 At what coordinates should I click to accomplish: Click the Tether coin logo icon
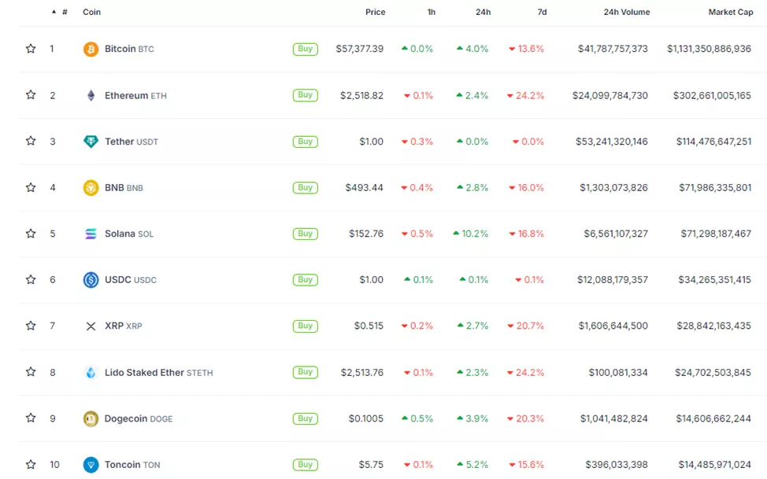point(91,142)
